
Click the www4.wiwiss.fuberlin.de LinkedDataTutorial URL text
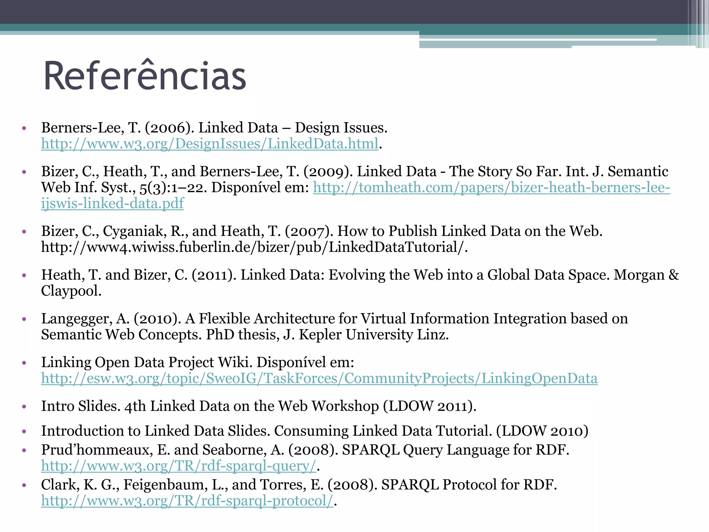pos(254,247)
